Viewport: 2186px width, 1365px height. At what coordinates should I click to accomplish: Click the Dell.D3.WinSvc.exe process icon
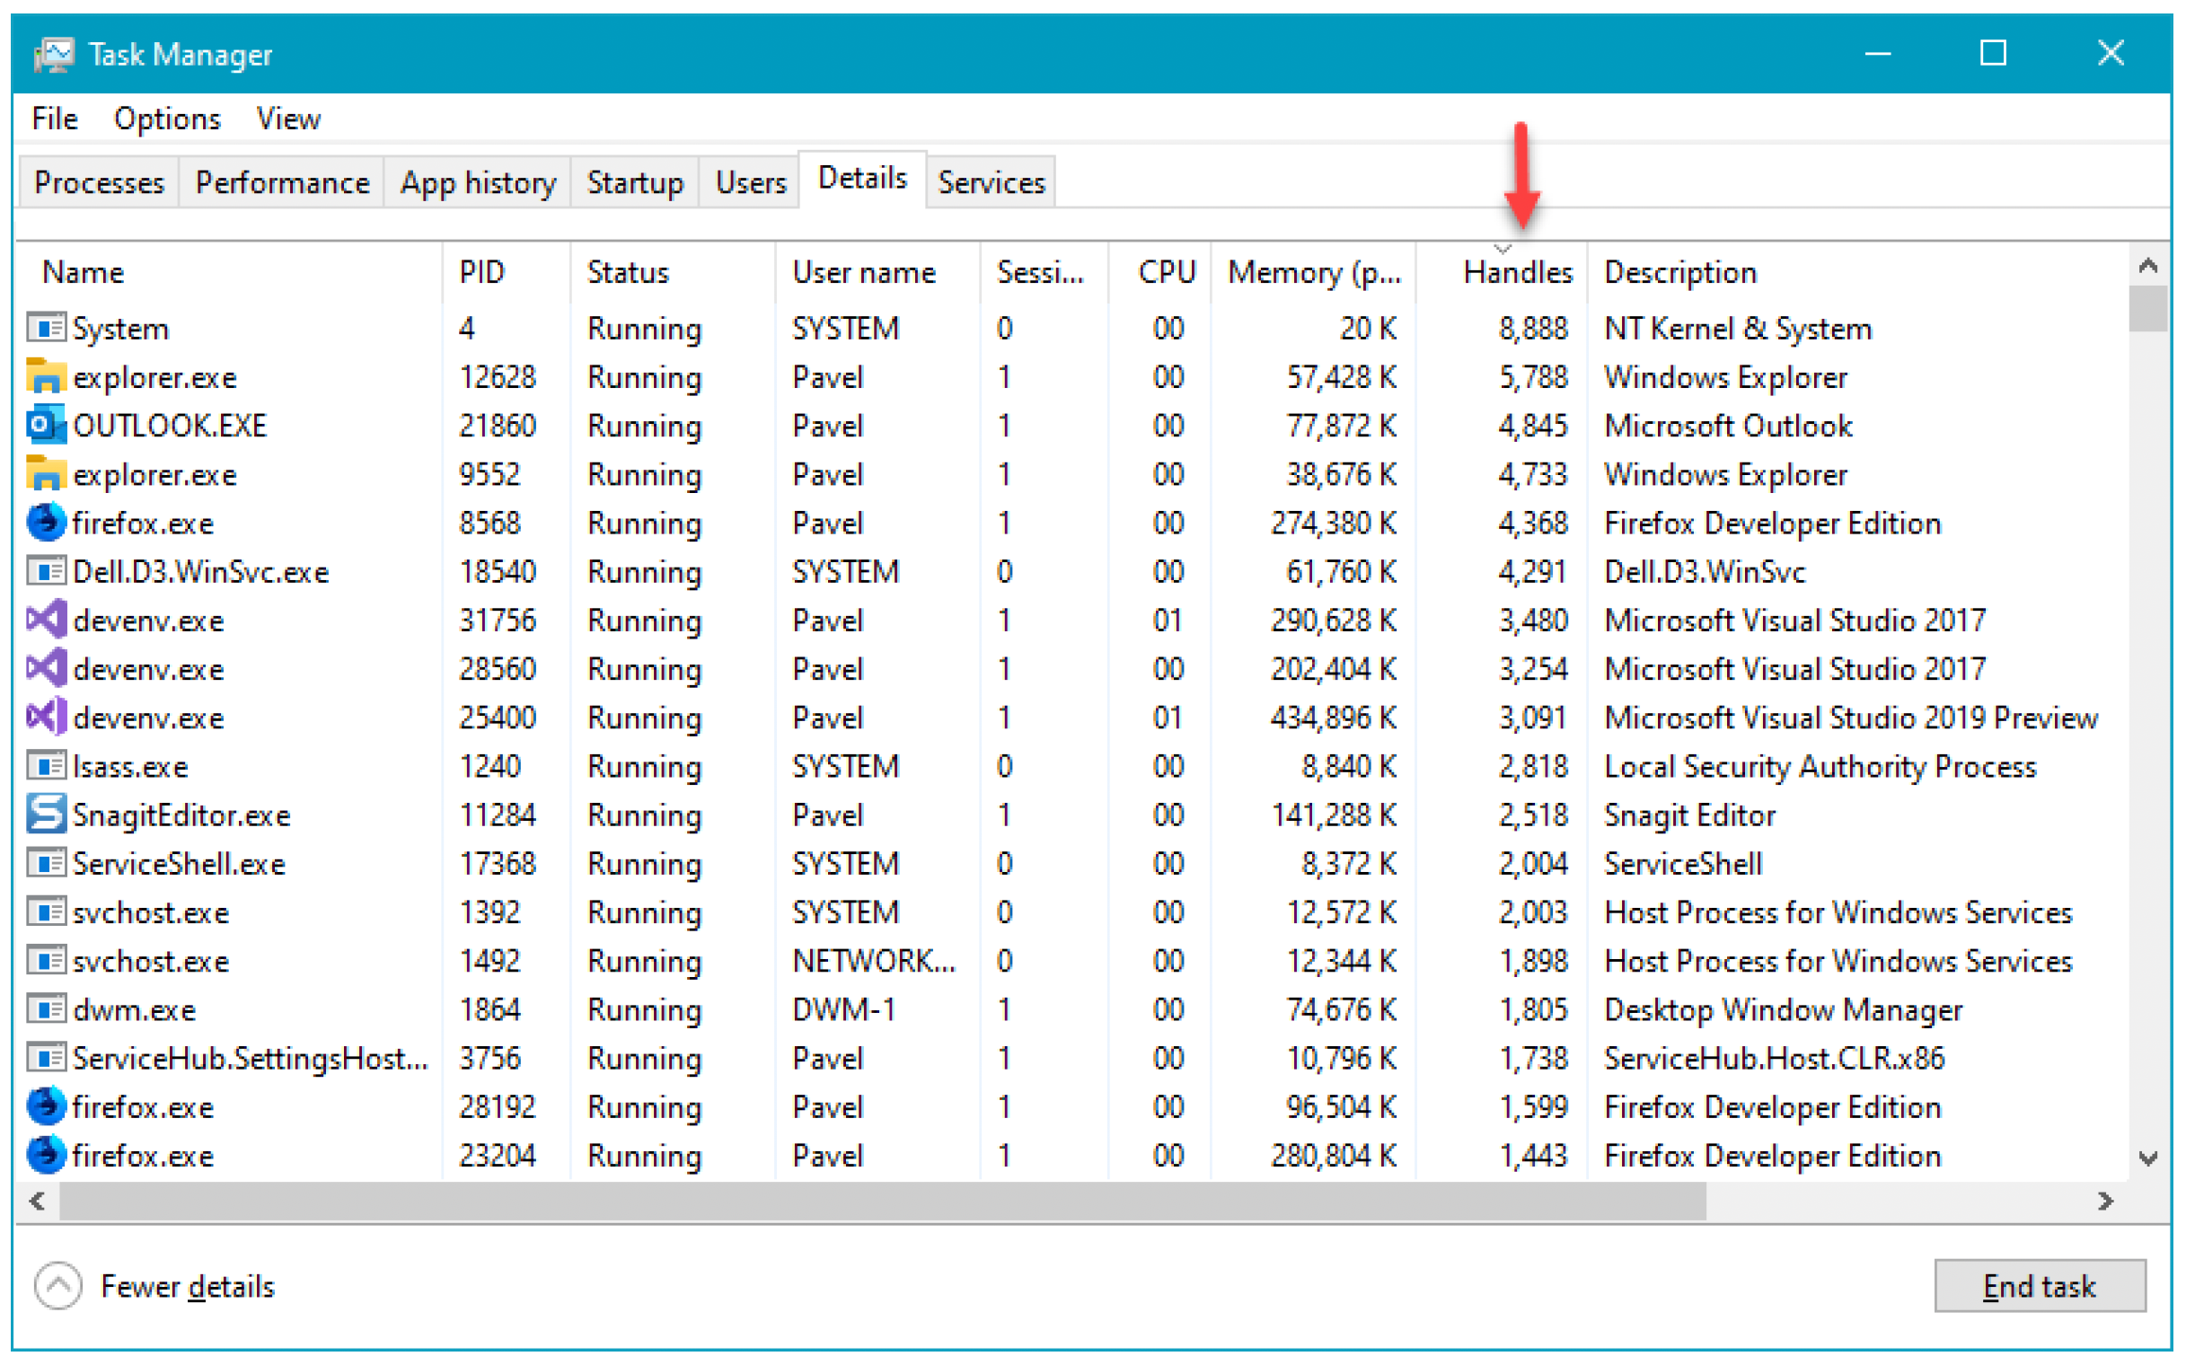(x=46, y=571)
